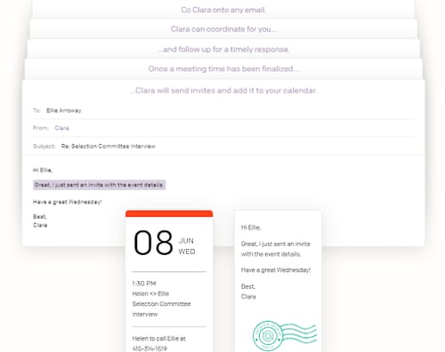
Task: Click the large 08 date on the calendar card
Action: 153,243
